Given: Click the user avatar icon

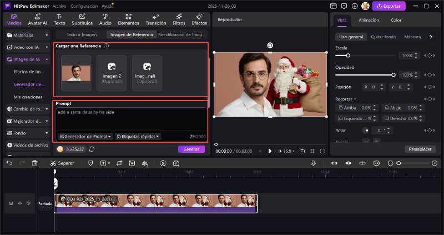Looking at the screenshot, I should tap(365, 6).
